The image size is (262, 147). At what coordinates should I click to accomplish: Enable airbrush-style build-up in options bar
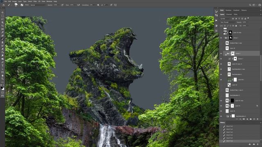tap(79, 5)
